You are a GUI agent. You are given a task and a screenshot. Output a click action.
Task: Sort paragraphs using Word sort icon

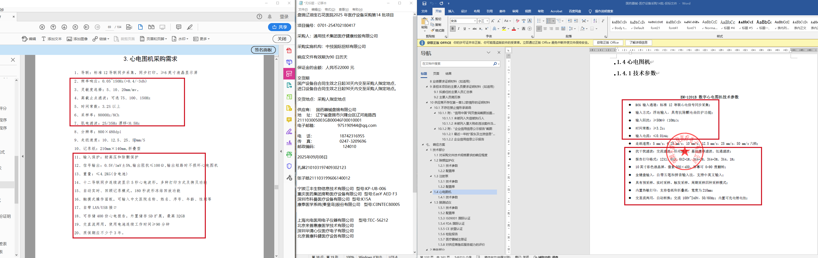595,21
